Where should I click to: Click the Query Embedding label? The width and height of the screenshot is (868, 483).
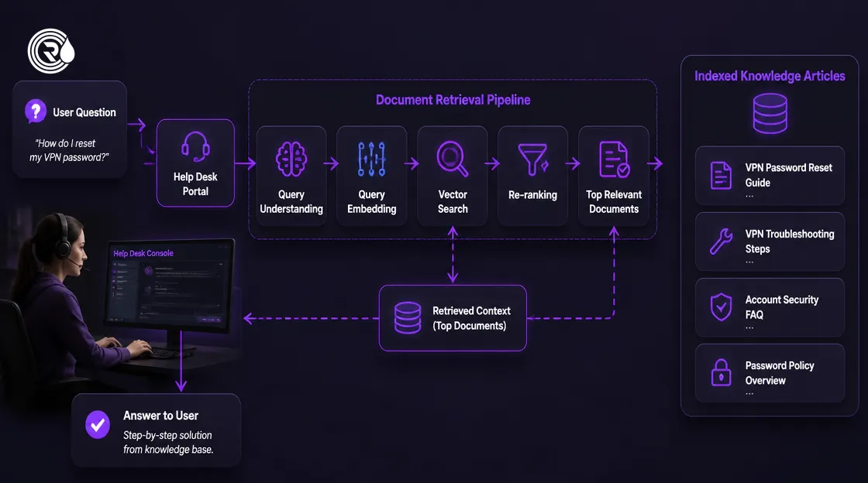point(371,202)
